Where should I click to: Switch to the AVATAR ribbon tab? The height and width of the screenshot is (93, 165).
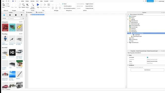click(32, 1)
